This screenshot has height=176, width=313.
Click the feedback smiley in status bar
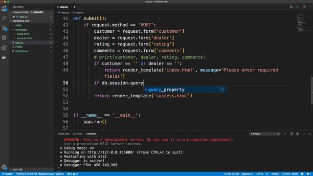tap(302, 174)
